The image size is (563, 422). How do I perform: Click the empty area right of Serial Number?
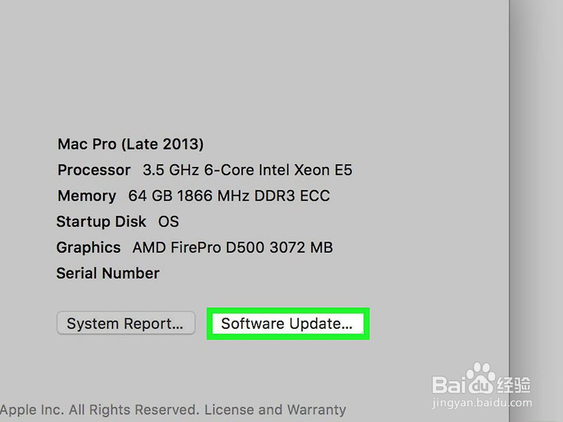(263, 273)
